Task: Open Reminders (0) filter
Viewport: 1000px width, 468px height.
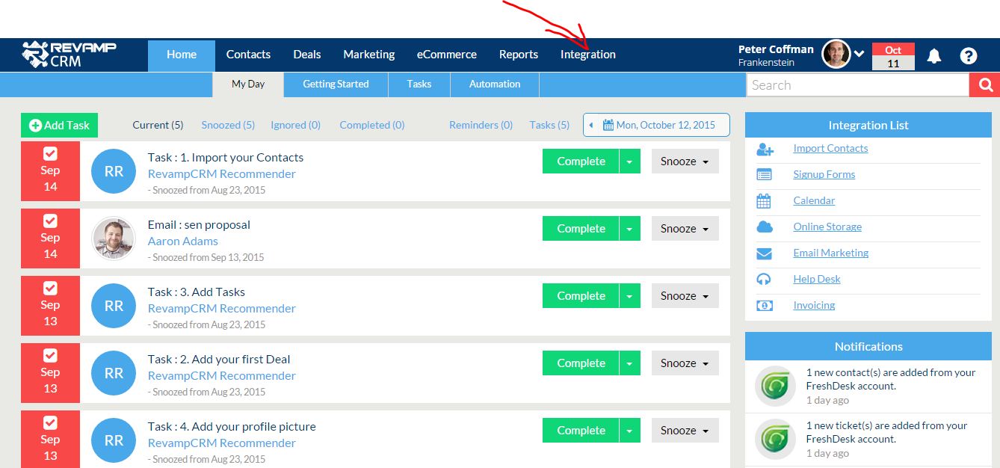Action: [481, 125]
